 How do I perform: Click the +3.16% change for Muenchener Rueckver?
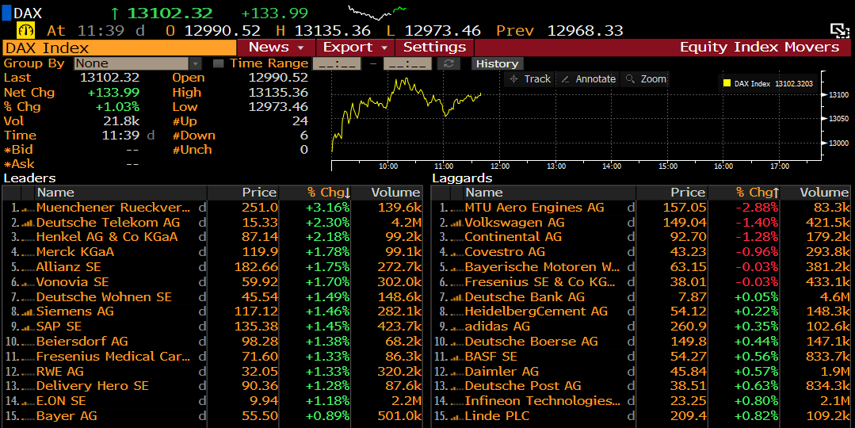click(328, 208)
